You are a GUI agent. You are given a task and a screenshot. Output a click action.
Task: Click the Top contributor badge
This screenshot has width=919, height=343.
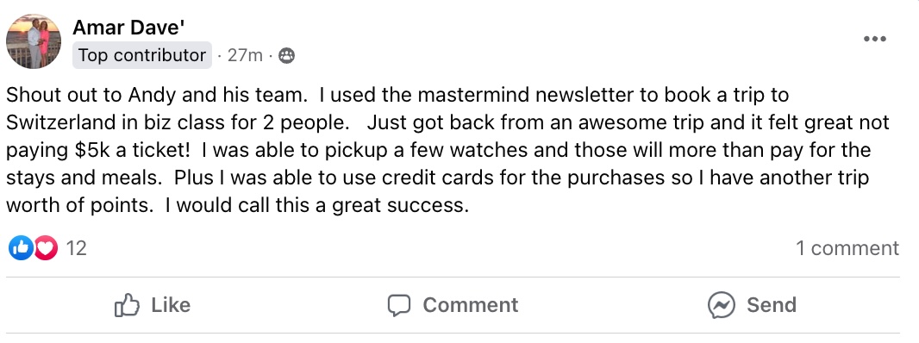coord(142,55)
